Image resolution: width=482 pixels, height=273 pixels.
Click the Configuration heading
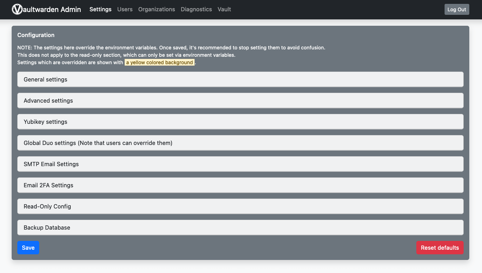[x=36, y=35]
